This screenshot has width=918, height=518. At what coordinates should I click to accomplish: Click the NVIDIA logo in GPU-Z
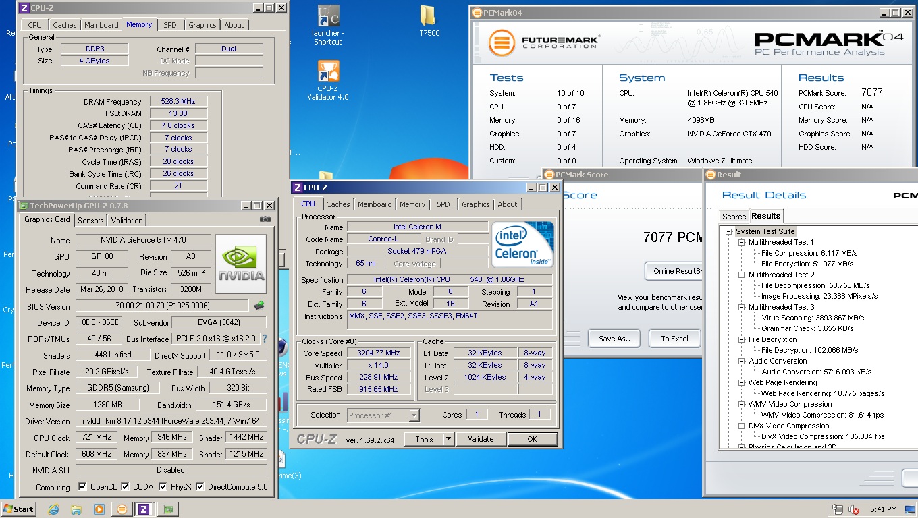tap(241, 264)
